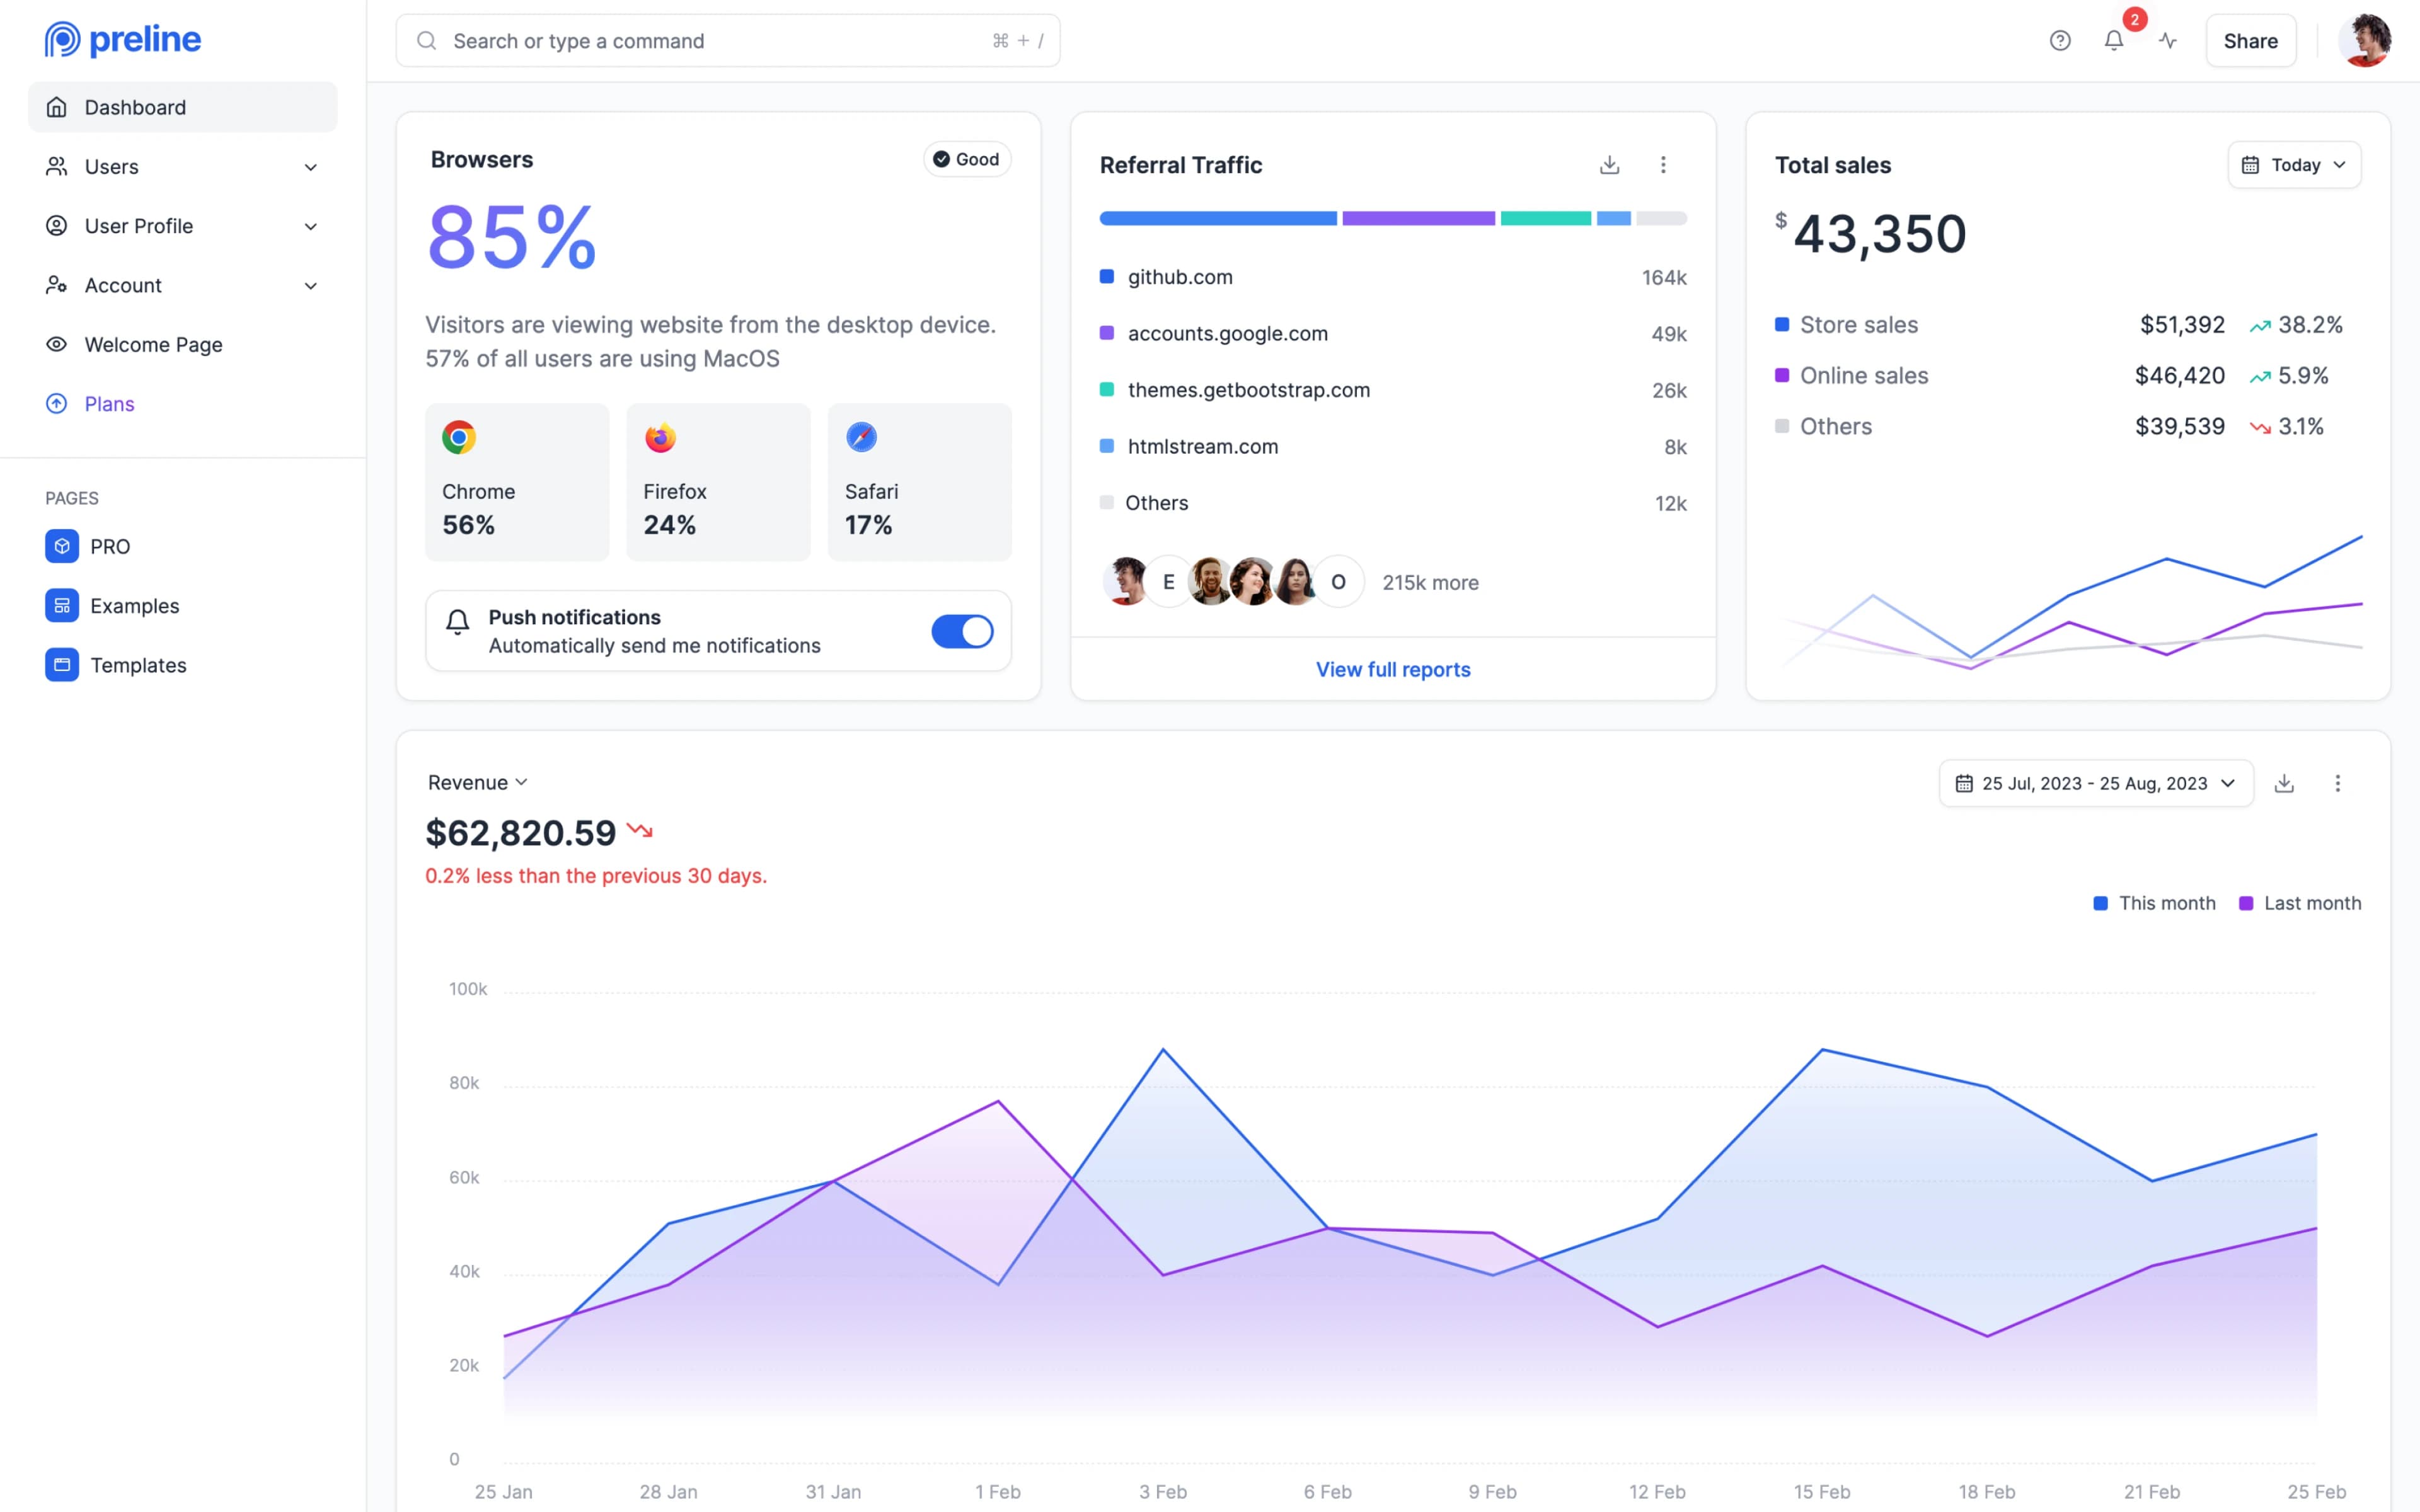Click the Share button
2420x1512 pixels.
point(2250,41)
